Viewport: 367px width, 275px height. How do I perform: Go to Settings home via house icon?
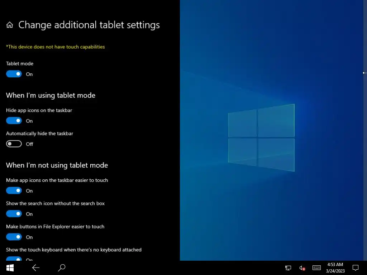pos(10,25)
